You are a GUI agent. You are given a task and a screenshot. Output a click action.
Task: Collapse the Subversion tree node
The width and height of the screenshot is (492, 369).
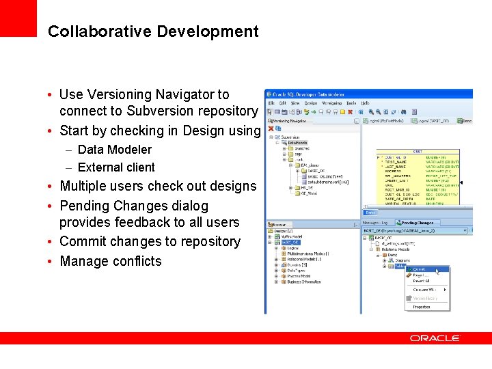(271, 137)
